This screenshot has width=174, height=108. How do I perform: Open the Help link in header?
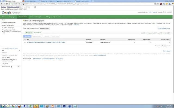(150, 12)
